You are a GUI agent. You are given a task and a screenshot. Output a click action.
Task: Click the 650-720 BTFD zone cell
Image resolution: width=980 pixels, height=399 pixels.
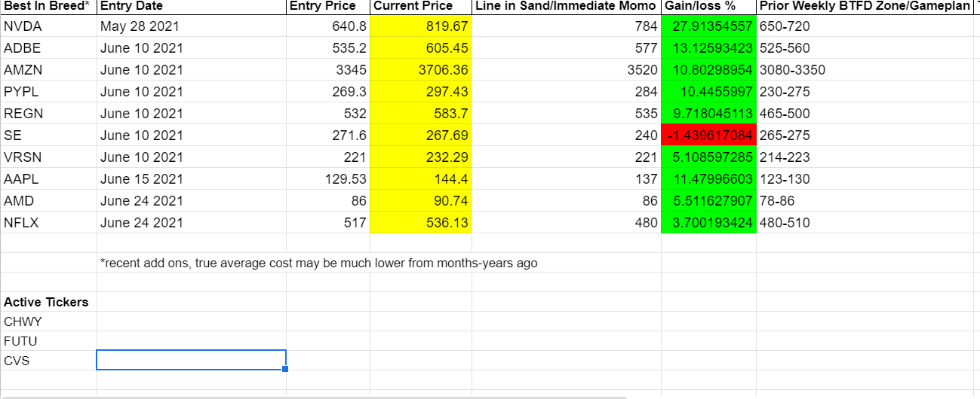pyautogui.click(x=868, y=27)
